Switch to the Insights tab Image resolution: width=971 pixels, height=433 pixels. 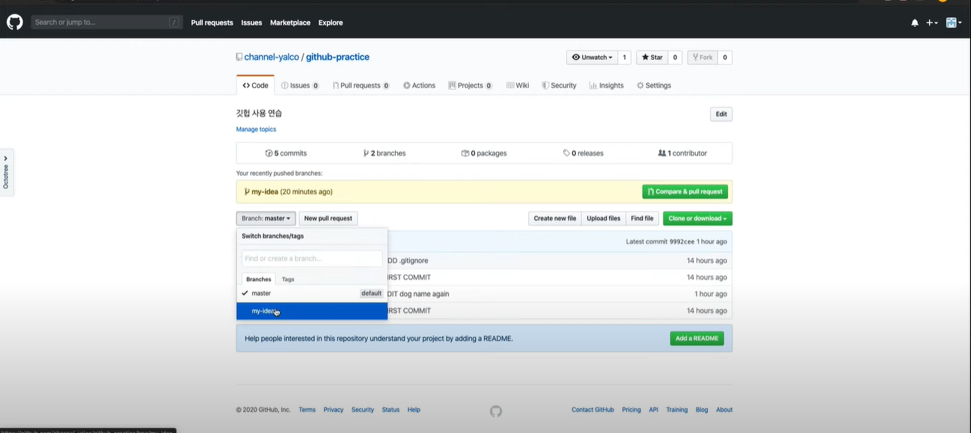606,85
